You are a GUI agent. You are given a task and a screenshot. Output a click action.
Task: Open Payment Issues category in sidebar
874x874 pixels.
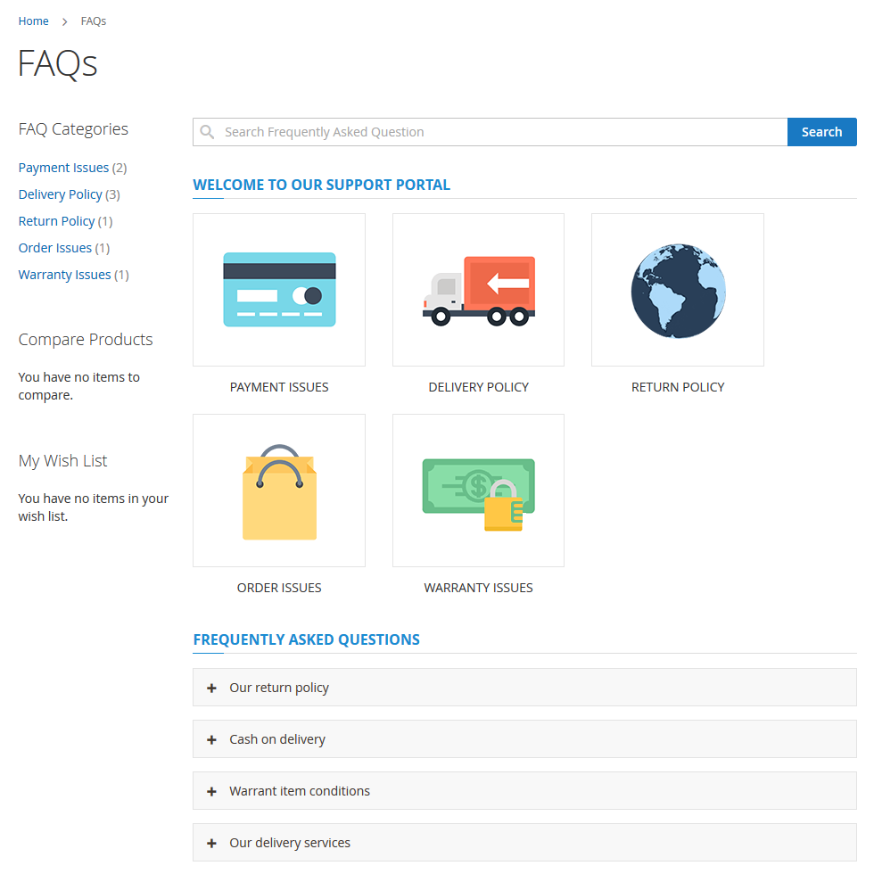(63, 168)
